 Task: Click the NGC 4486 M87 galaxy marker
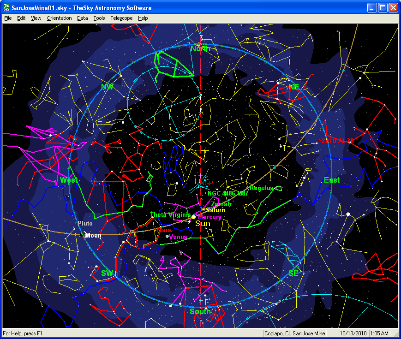(x=205, y=193)
